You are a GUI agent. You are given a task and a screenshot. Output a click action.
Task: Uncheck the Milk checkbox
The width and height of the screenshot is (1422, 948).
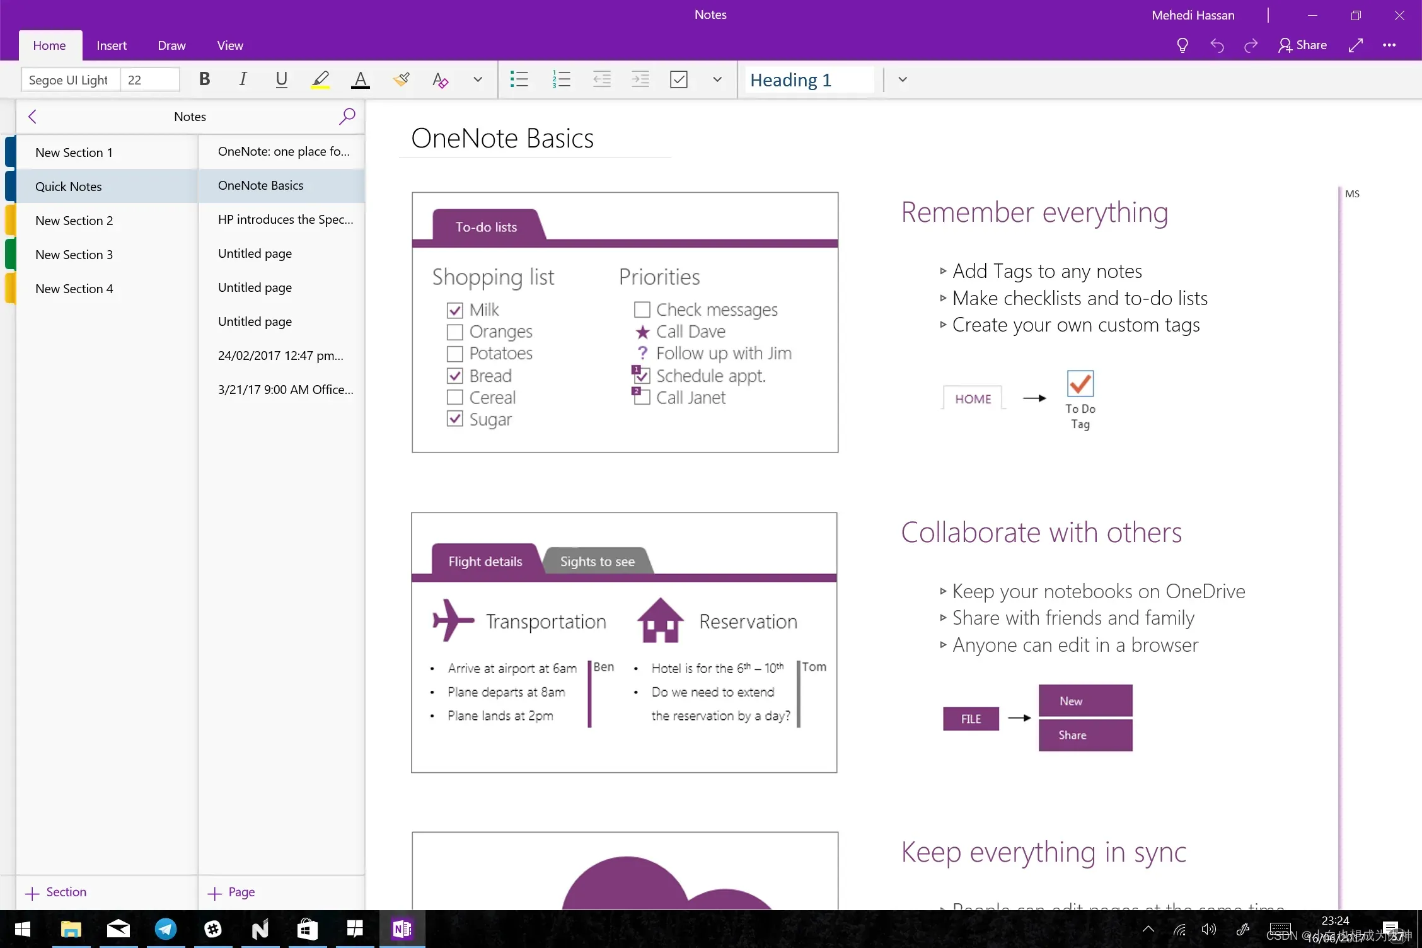click(454, 310)
